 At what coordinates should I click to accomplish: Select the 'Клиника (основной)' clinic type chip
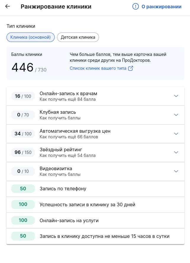[x=30, y=37]
